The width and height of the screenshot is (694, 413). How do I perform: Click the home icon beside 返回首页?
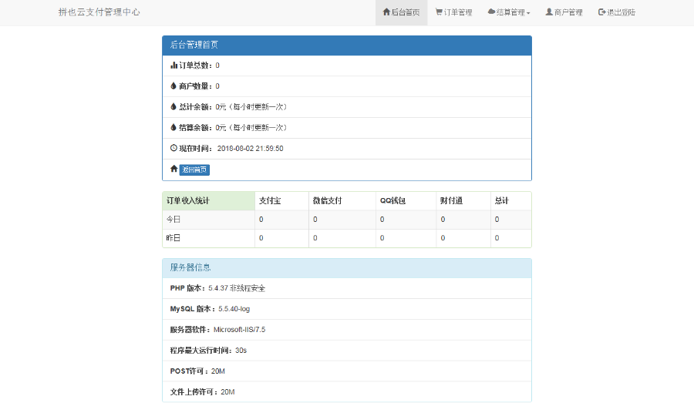coord(174,169)
